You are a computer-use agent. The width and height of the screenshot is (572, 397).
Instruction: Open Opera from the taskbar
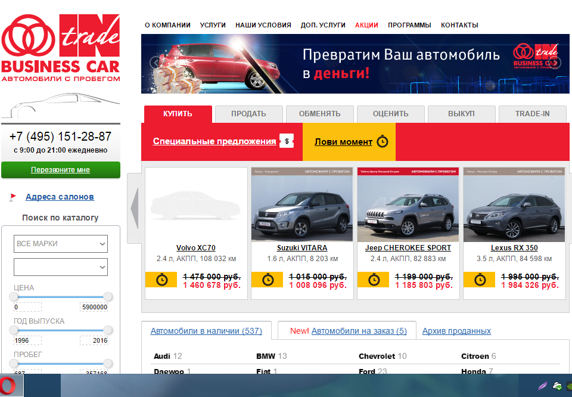8,386
